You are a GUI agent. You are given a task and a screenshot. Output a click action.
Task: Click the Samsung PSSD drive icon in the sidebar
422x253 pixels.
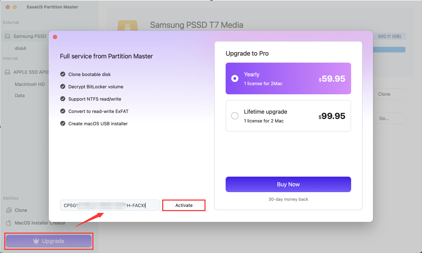pos(7,36)
